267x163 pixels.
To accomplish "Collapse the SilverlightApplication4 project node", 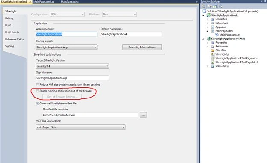I will pos(203,15).
